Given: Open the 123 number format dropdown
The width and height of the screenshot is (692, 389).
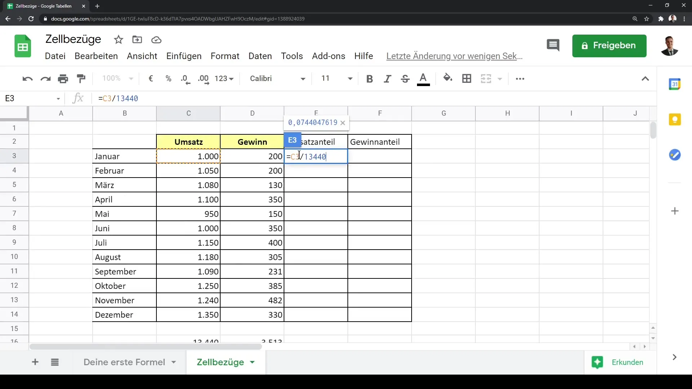Looking at the screenshot, I should click(x=224, y=79).
